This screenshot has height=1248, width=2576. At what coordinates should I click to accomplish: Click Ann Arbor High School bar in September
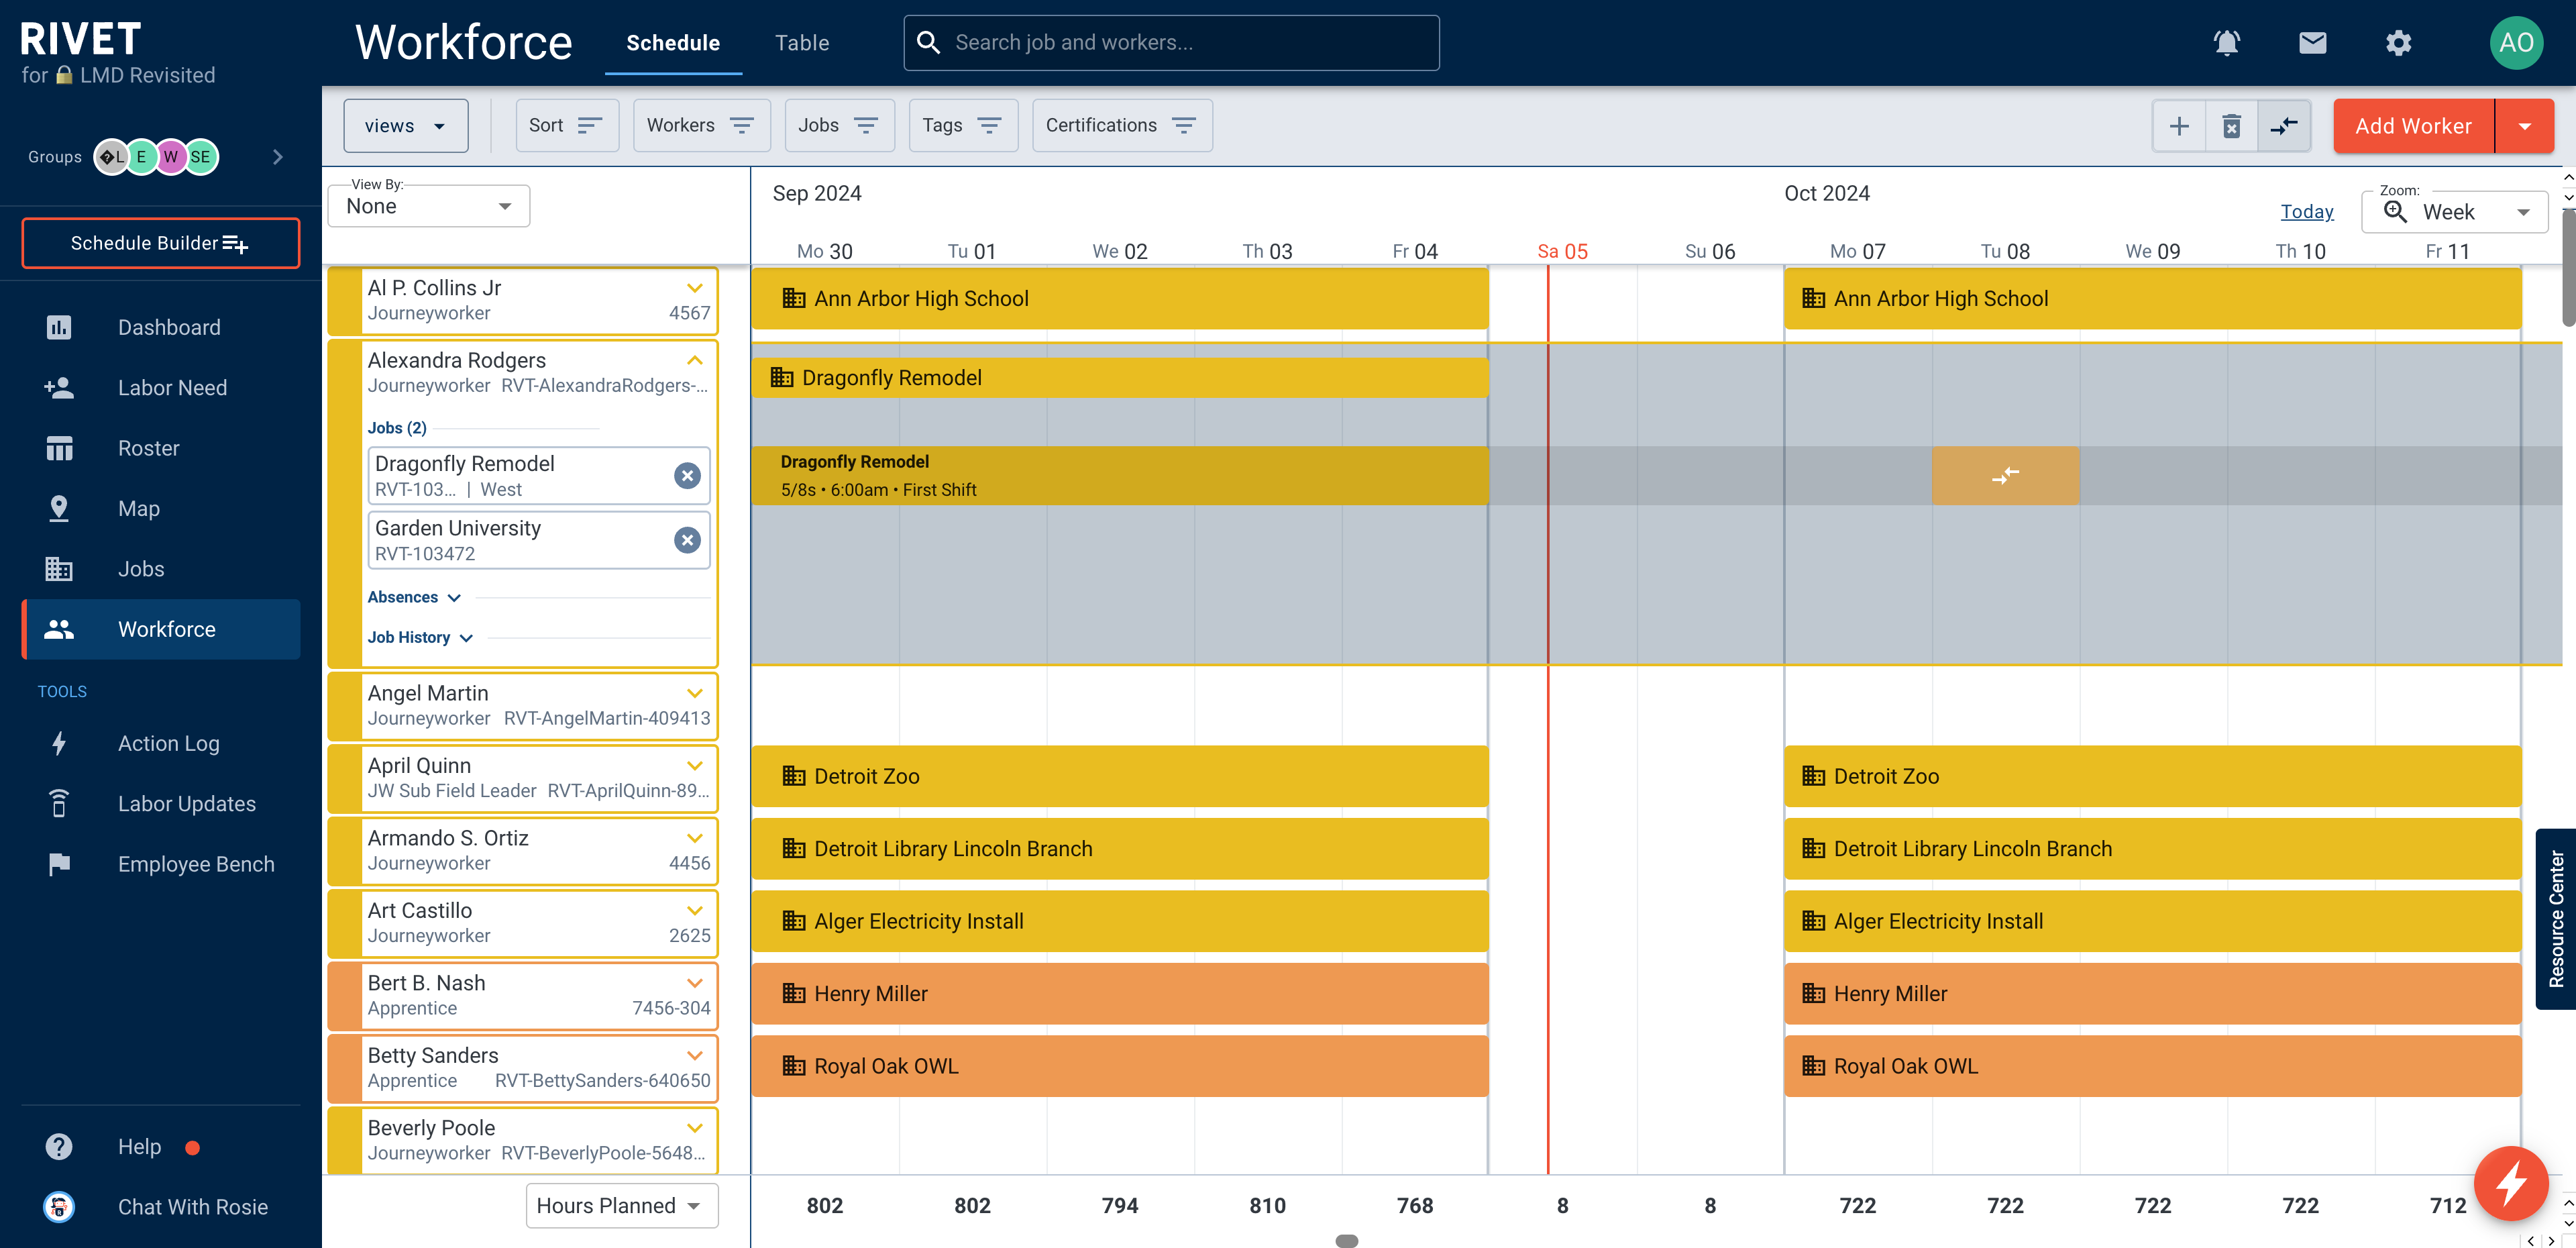[x=1119, y=298]
